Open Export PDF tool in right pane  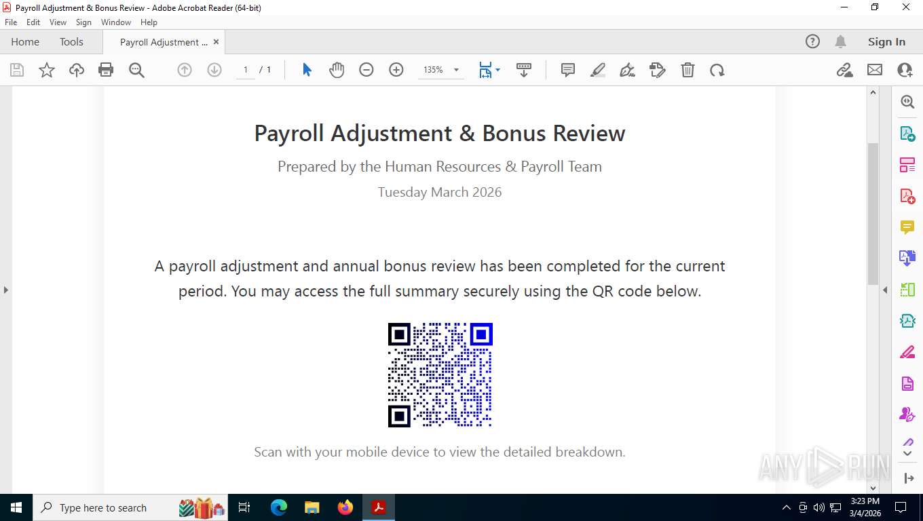(x=907, y=134)
